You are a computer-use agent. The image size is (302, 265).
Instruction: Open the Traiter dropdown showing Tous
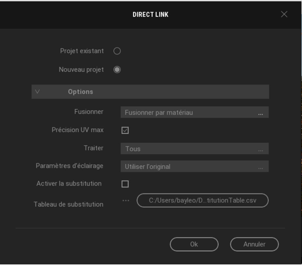195,149
